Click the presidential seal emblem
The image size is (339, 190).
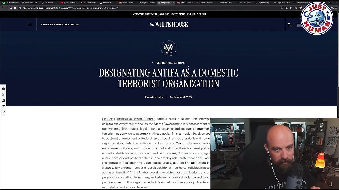(168, 48)
